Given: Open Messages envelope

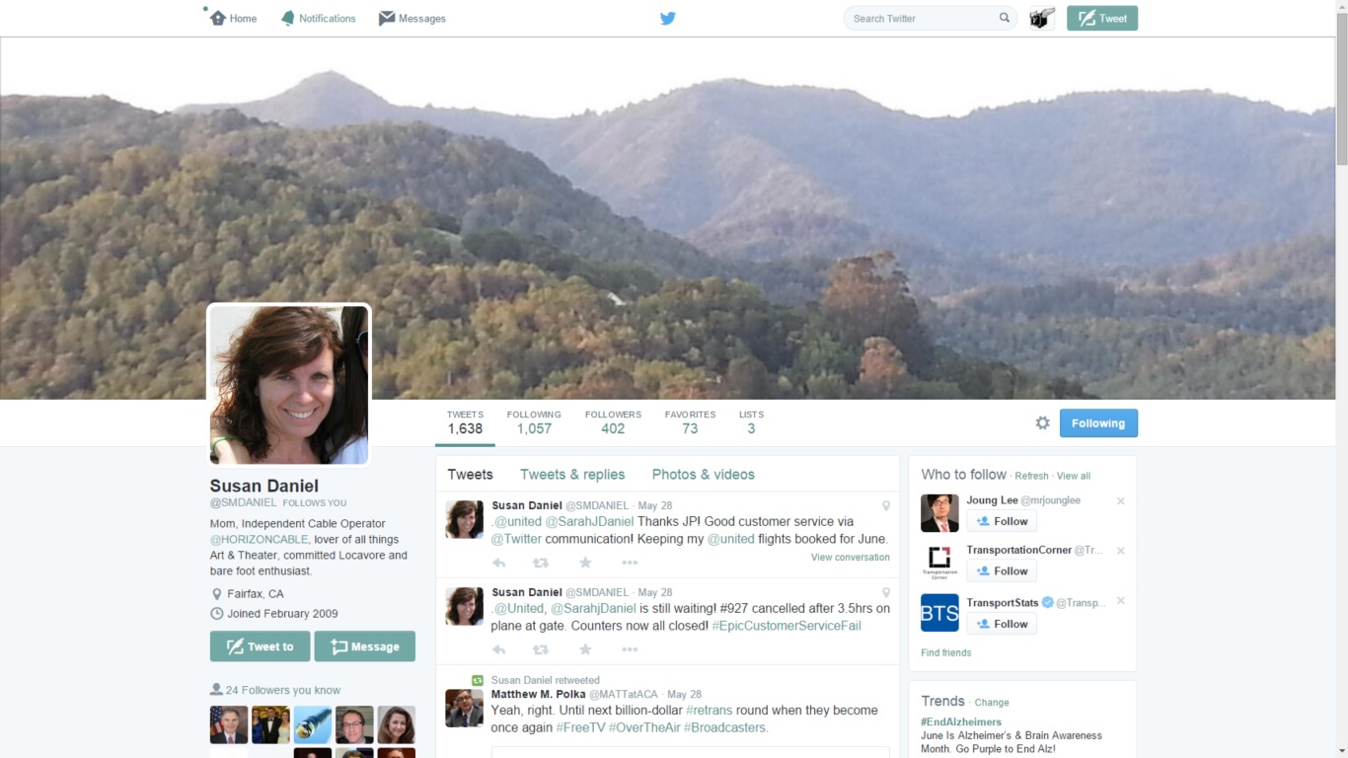Looking at the screenshot, I should coord(412,18).
